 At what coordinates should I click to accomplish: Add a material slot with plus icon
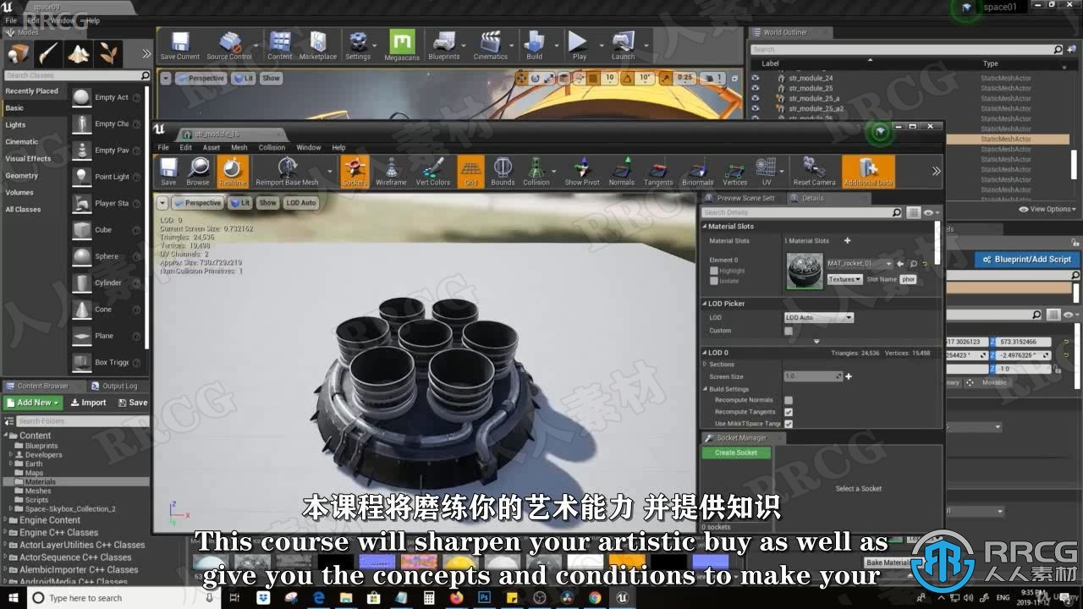click(x=847, y=241)
